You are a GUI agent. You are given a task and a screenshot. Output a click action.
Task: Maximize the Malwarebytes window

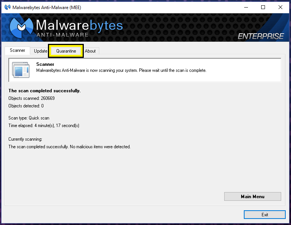pos(263,7)
